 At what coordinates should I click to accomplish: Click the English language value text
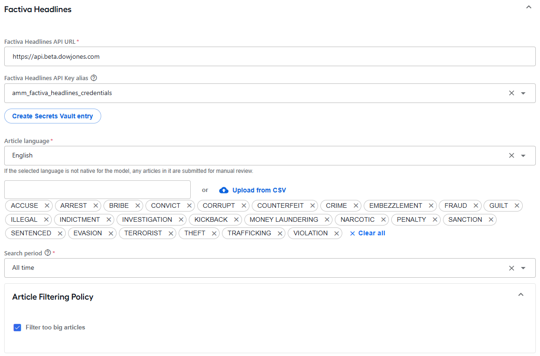22,156
